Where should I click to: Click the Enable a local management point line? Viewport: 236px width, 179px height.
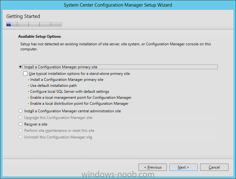(x=80, y=98)
